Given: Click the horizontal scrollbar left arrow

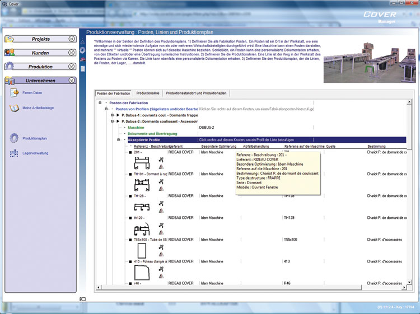Looking at the screenshot, I should tap(99, 288).
